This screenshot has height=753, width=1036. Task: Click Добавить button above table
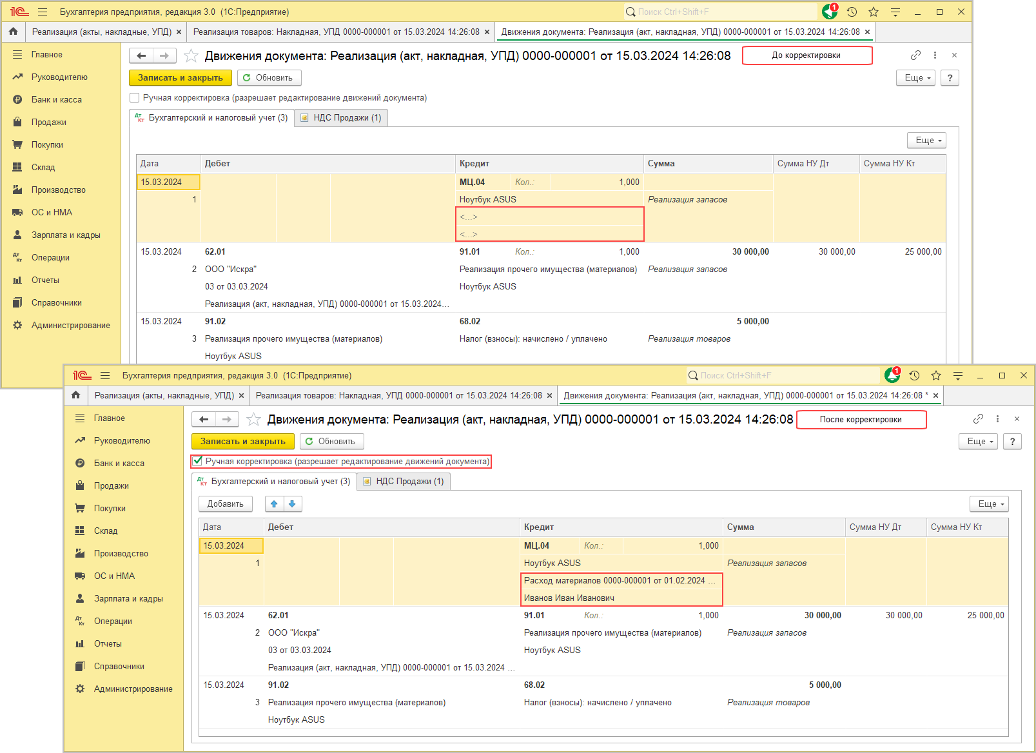tap(226, 504)
